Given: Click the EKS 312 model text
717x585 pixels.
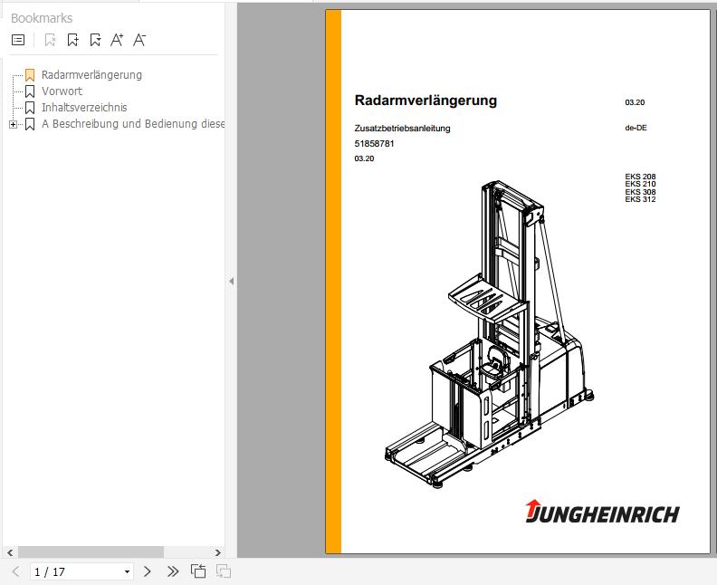Looking at the screenshot, I should 640,199.
